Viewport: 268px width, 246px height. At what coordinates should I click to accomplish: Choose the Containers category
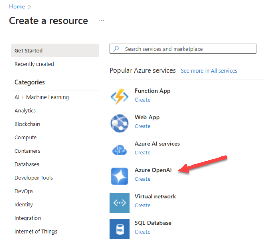(27, 151)
